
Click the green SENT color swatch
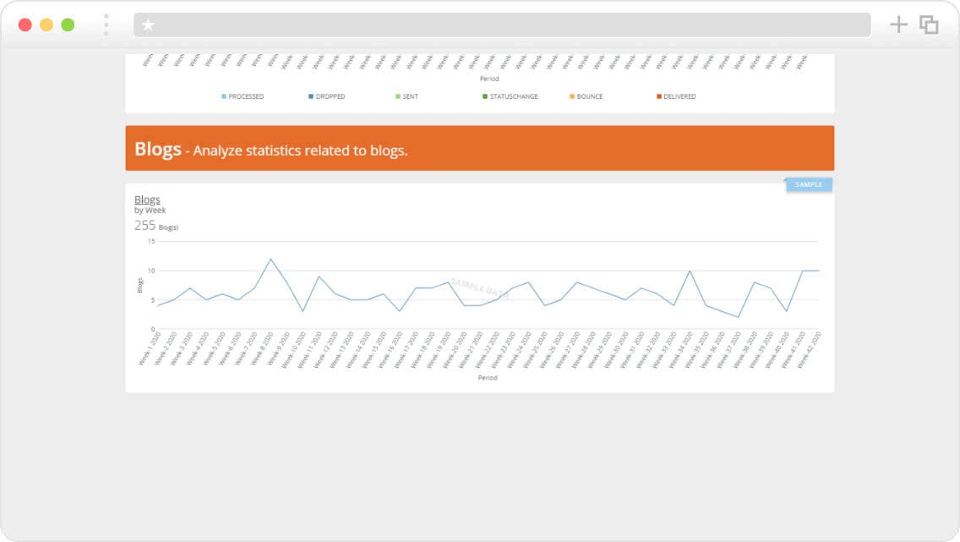pyautogui.click(x=397, y=96)
